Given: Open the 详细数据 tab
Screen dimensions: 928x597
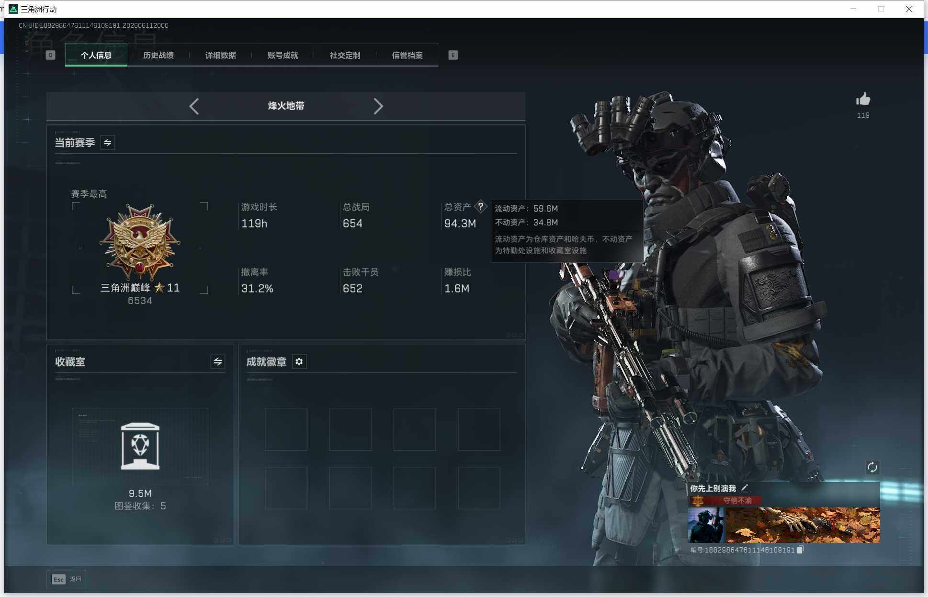Looking at the screenshot, I should [x=221, y=55].
